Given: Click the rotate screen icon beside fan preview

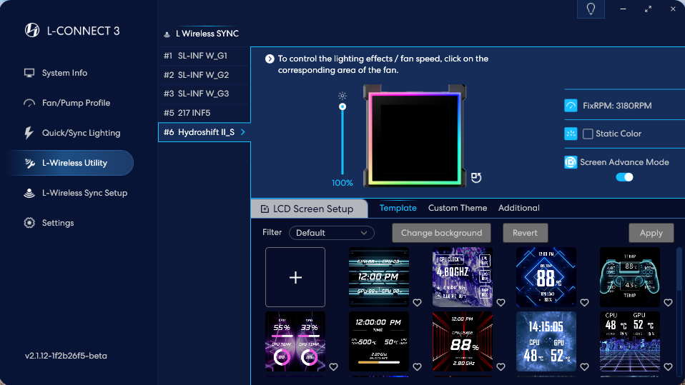Looking at the screenshot, I should click(476, 178).
